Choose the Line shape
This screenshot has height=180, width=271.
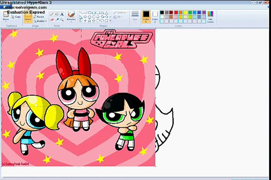pyautogui.click(x=81, y=13)
